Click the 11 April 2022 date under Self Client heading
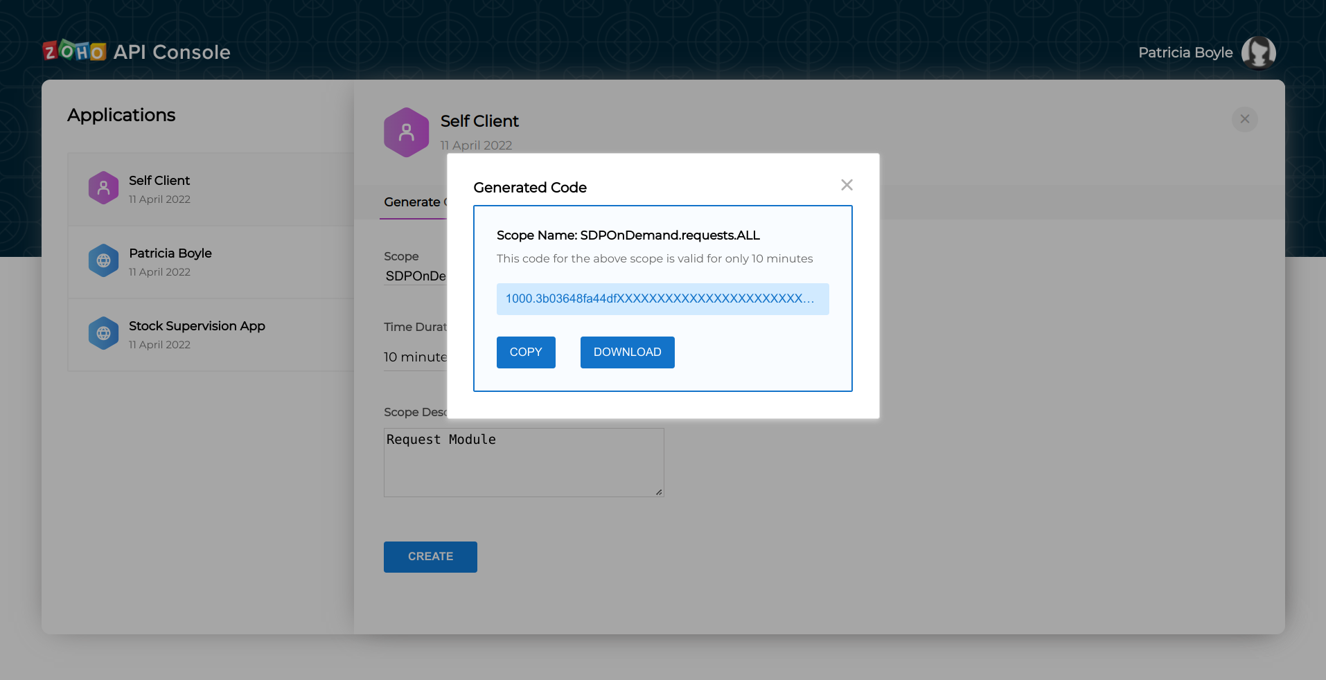 click(x=476, y=145)
